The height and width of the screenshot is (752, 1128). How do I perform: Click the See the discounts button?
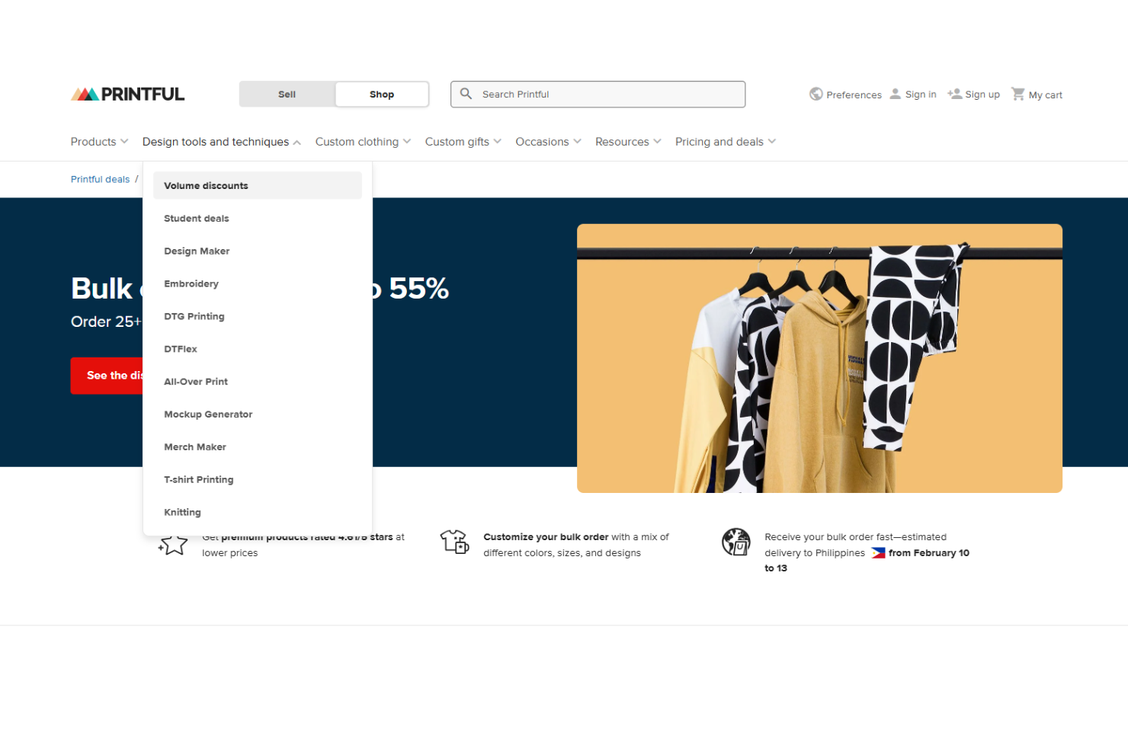(107, 375)
